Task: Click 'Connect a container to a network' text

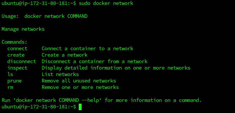Action: [87, 49]
